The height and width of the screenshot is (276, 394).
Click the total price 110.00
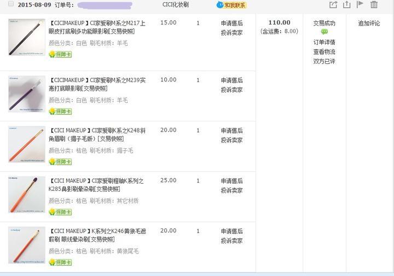click(x=279, y=22)
